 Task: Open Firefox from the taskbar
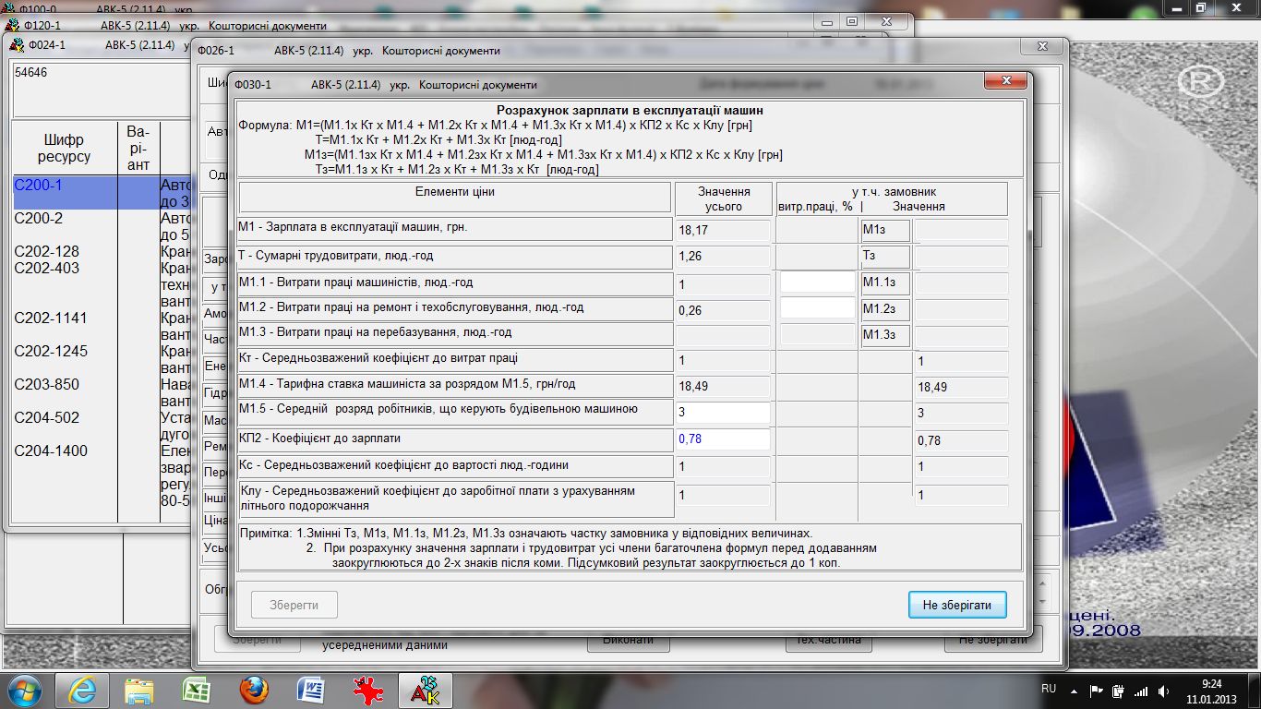click(253, 690)
